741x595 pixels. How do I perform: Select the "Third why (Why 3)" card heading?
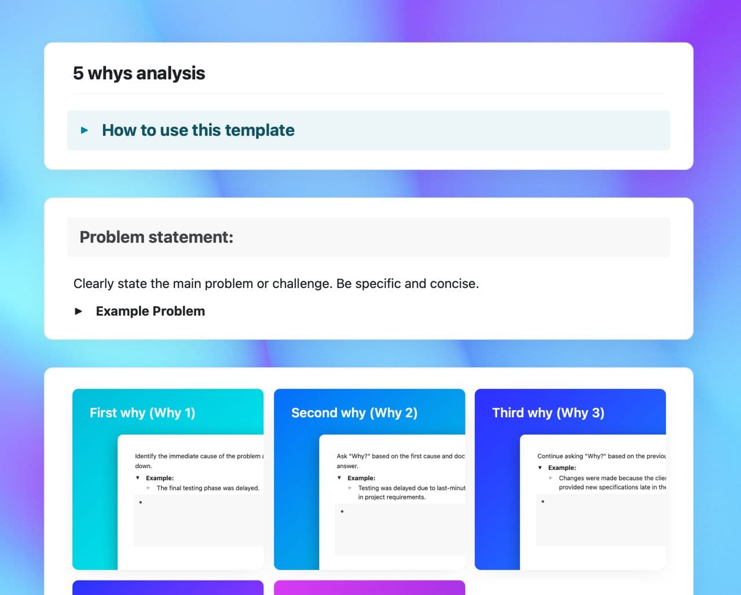548,413
